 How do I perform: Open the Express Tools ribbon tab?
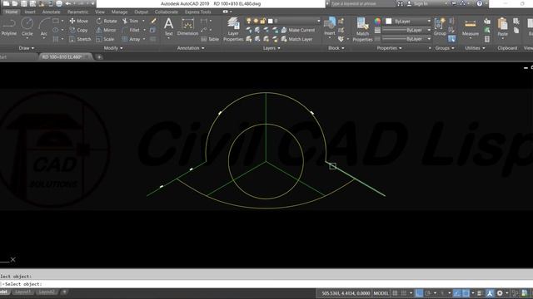[198, 12]
